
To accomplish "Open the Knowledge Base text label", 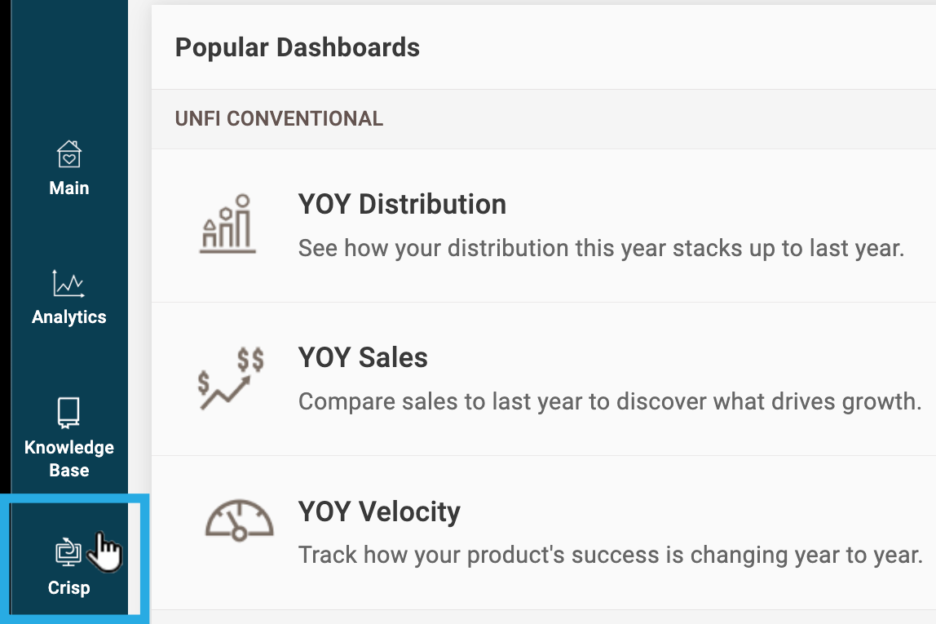I will (x=68, y=458).
